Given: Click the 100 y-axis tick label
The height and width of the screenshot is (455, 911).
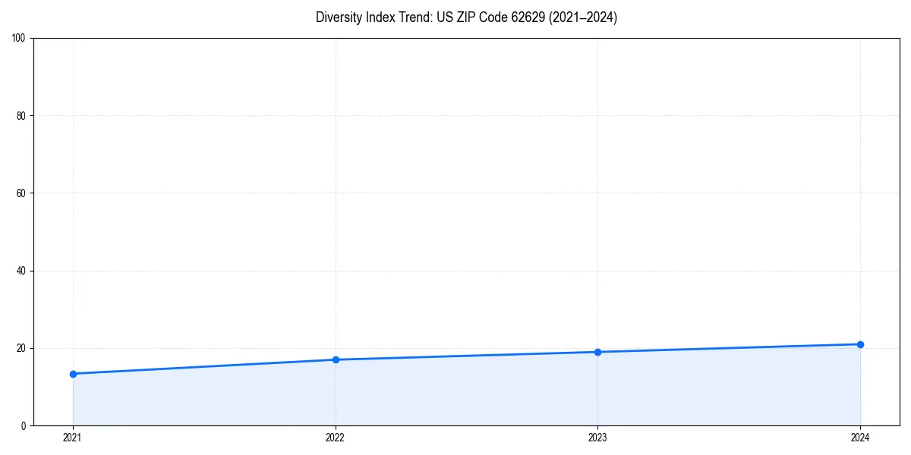Looking at the screenshot, I should click(x=21, y=35).
